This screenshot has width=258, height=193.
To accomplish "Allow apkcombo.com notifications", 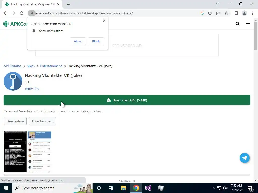I will pyautogui.click(x=78, y=41).
